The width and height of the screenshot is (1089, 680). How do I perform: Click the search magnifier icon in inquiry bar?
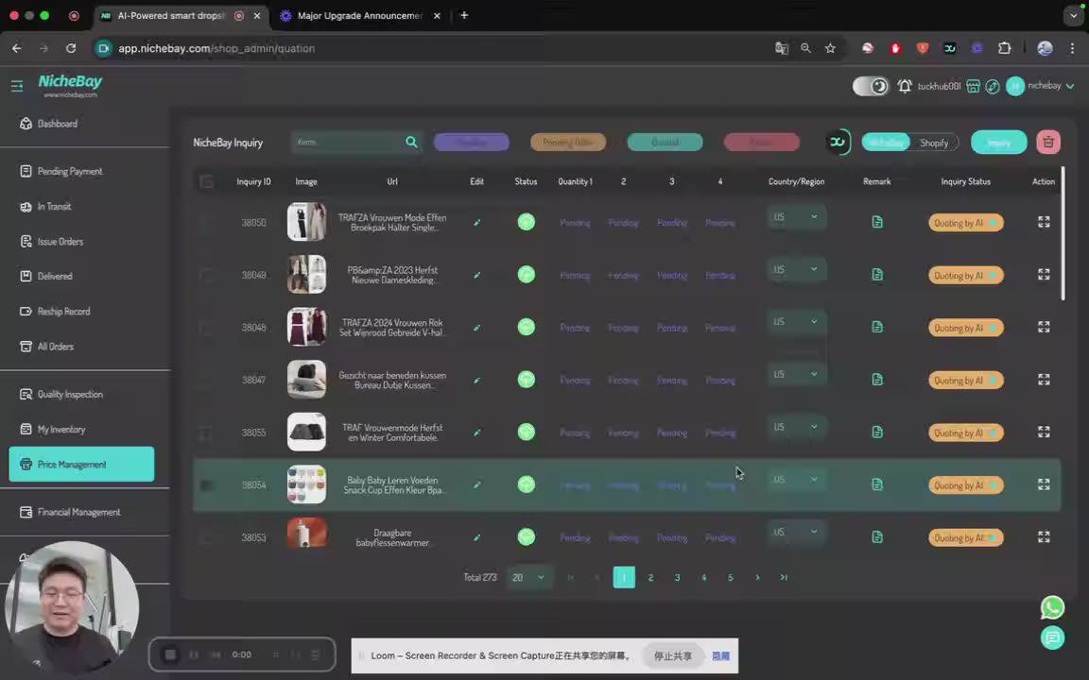[x=412, y=143]
